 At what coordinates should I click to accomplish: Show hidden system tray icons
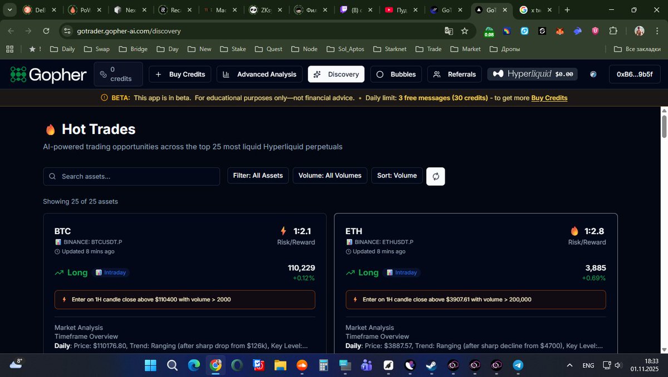coord(569,365)
